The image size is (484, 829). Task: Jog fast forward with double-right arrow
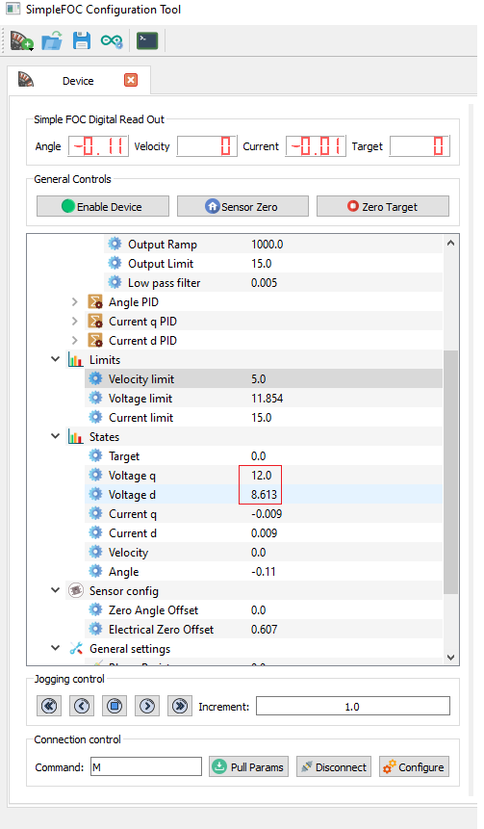tap(180, 706)
